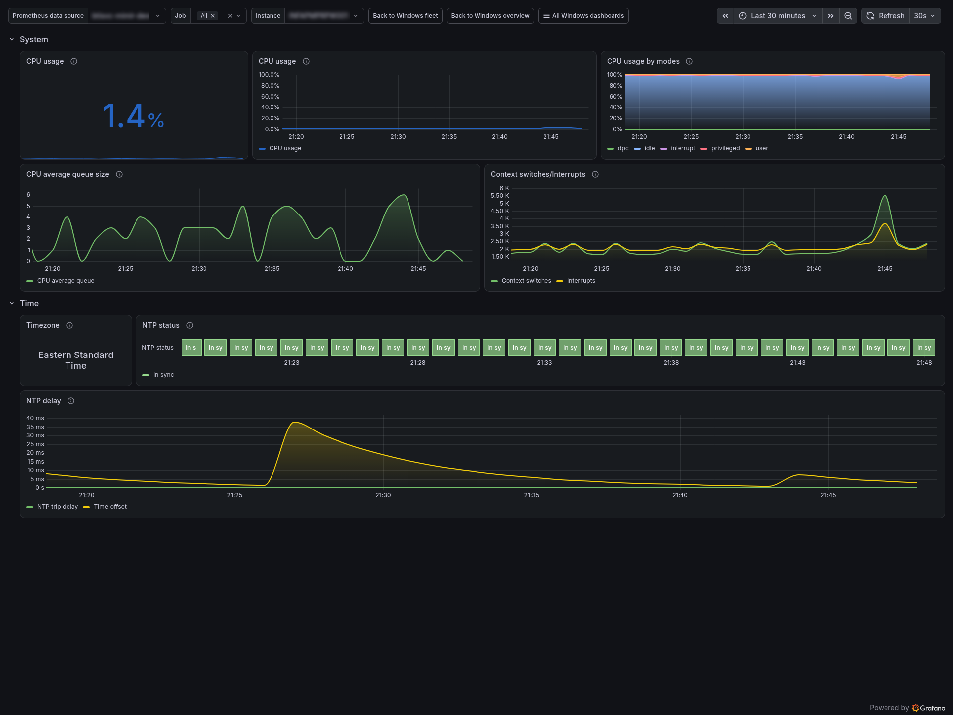Viewport: 953px width, 715px height.
Task: Shift time range backward with double-left arrows
Action: 725,16
